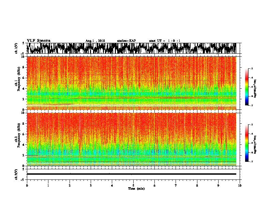This screenshot has width=270, height=208.
Task: Click the ch.1 color scale log(PSD) unit label
Action: 255,88
